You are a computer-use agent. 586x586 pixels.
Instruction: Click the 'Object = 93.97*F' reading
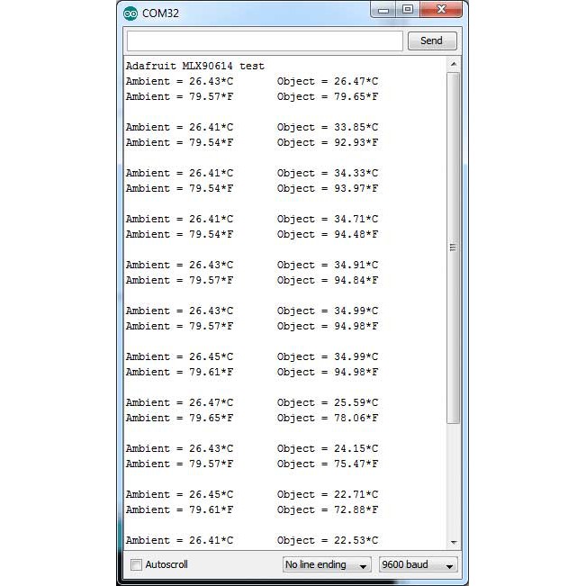pyautogui.click(x=328, y=189)
